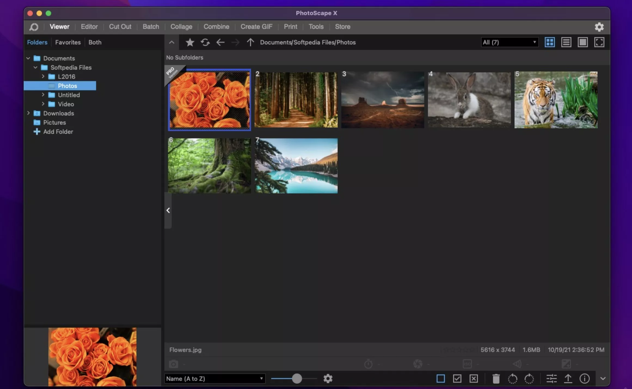This screenshot has height=389, width=632.
Task: Open the Name (A to Z) sort dropdown
Action: (x=214, y=378)
